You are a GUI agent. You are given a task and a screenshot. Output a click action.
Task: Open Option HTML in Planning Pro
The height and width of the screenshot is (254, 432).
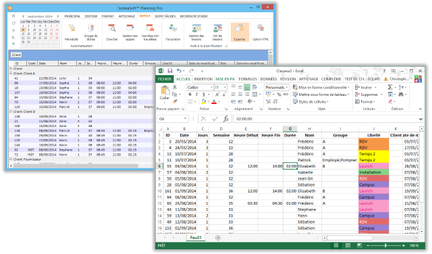click(x=261, y=32)
